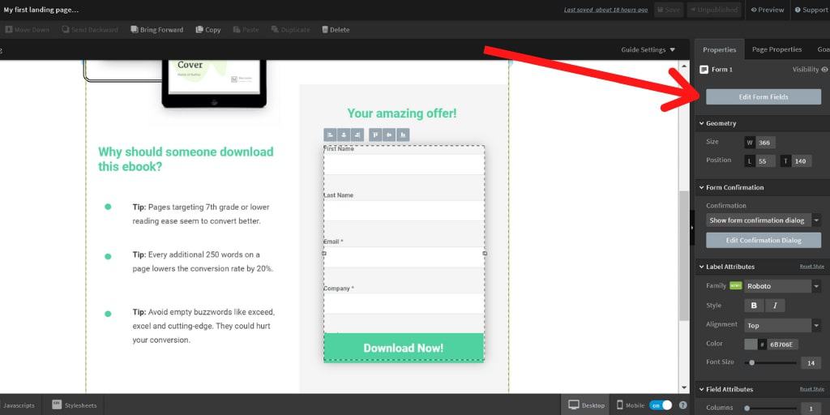Screen dimensions: 830x415
Task: Switch to Mobile view
Action: (x=631, y=405)
